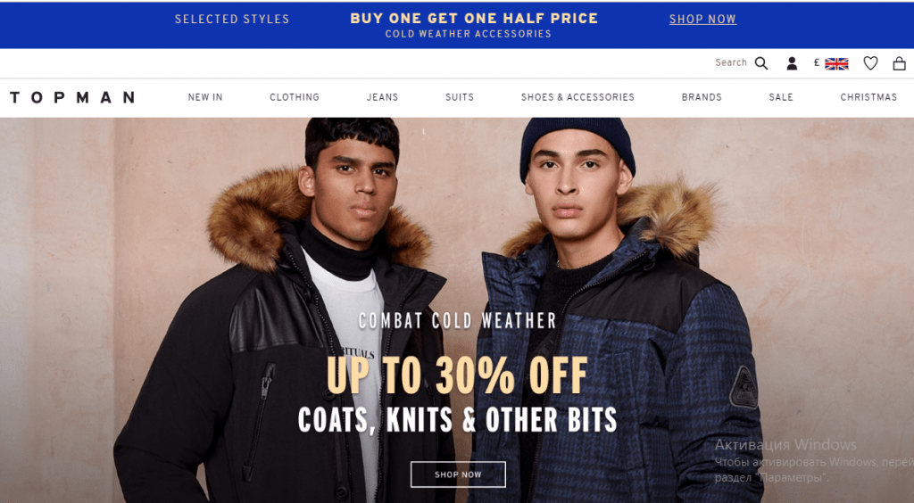The image size is (914, 503).
Task: Open the CLOTHING menu
Action: point(295,97)
